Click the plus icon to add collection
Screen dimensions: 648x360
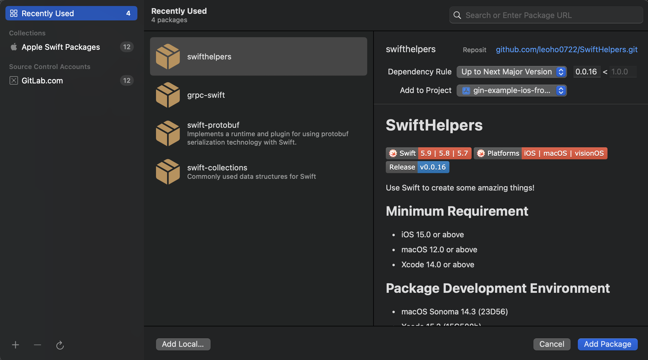16,345
